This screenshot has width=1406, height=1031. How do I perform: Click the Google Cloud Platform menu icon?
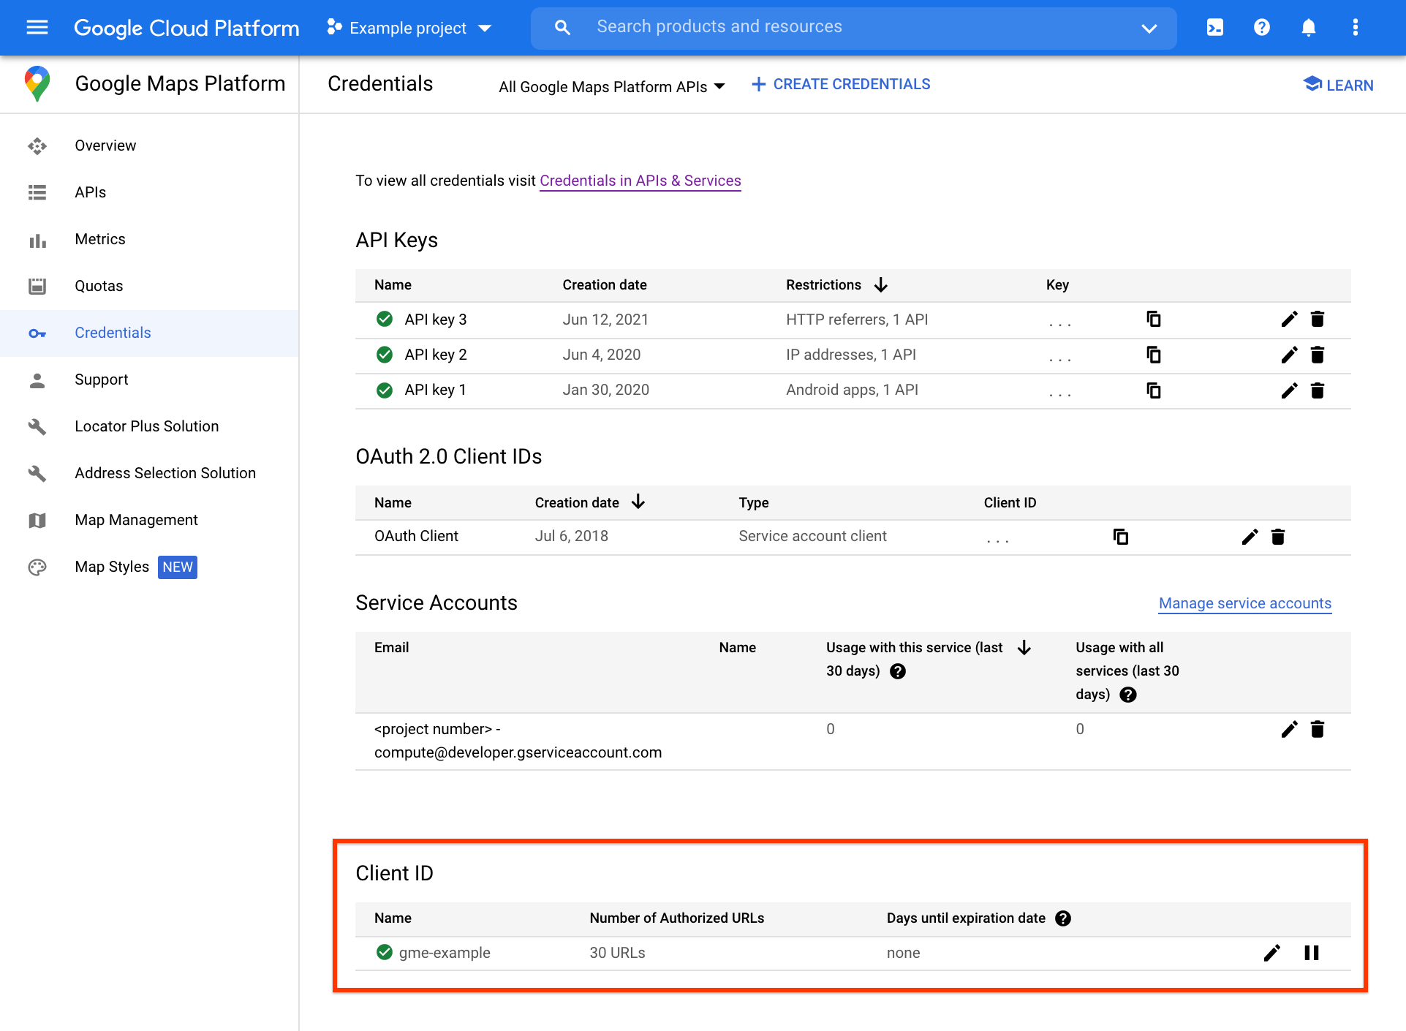click(37, 27)
